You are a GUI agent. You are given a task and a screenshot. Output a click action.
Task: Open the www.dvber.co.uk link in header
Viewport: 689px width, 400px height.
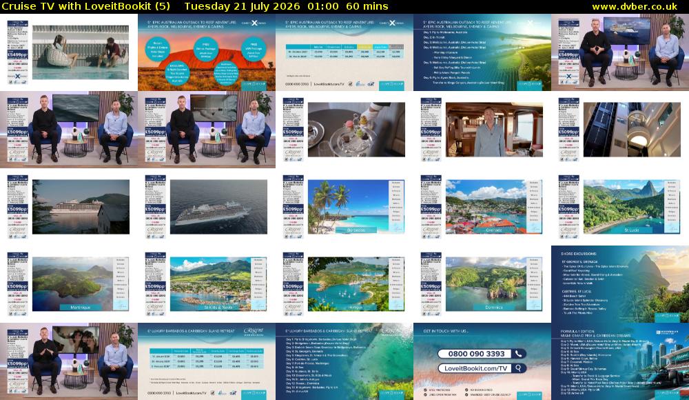pos(635,7)
